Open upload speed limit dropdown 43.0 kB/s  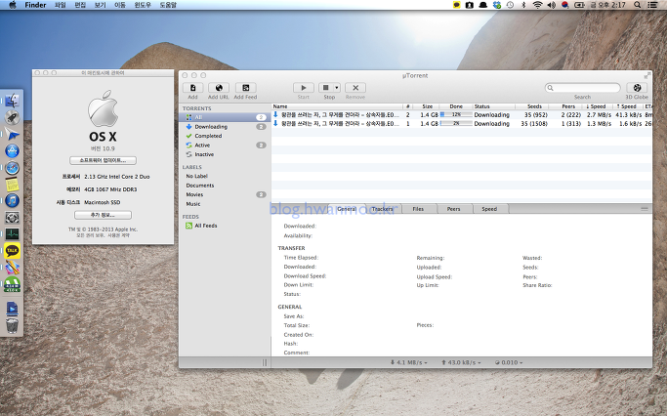coord(461,362)
